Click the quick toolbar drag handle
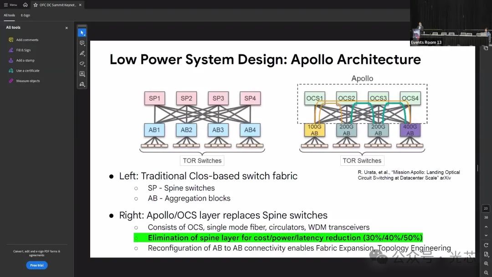Screen dimensions: 492x277 (82, 26)
